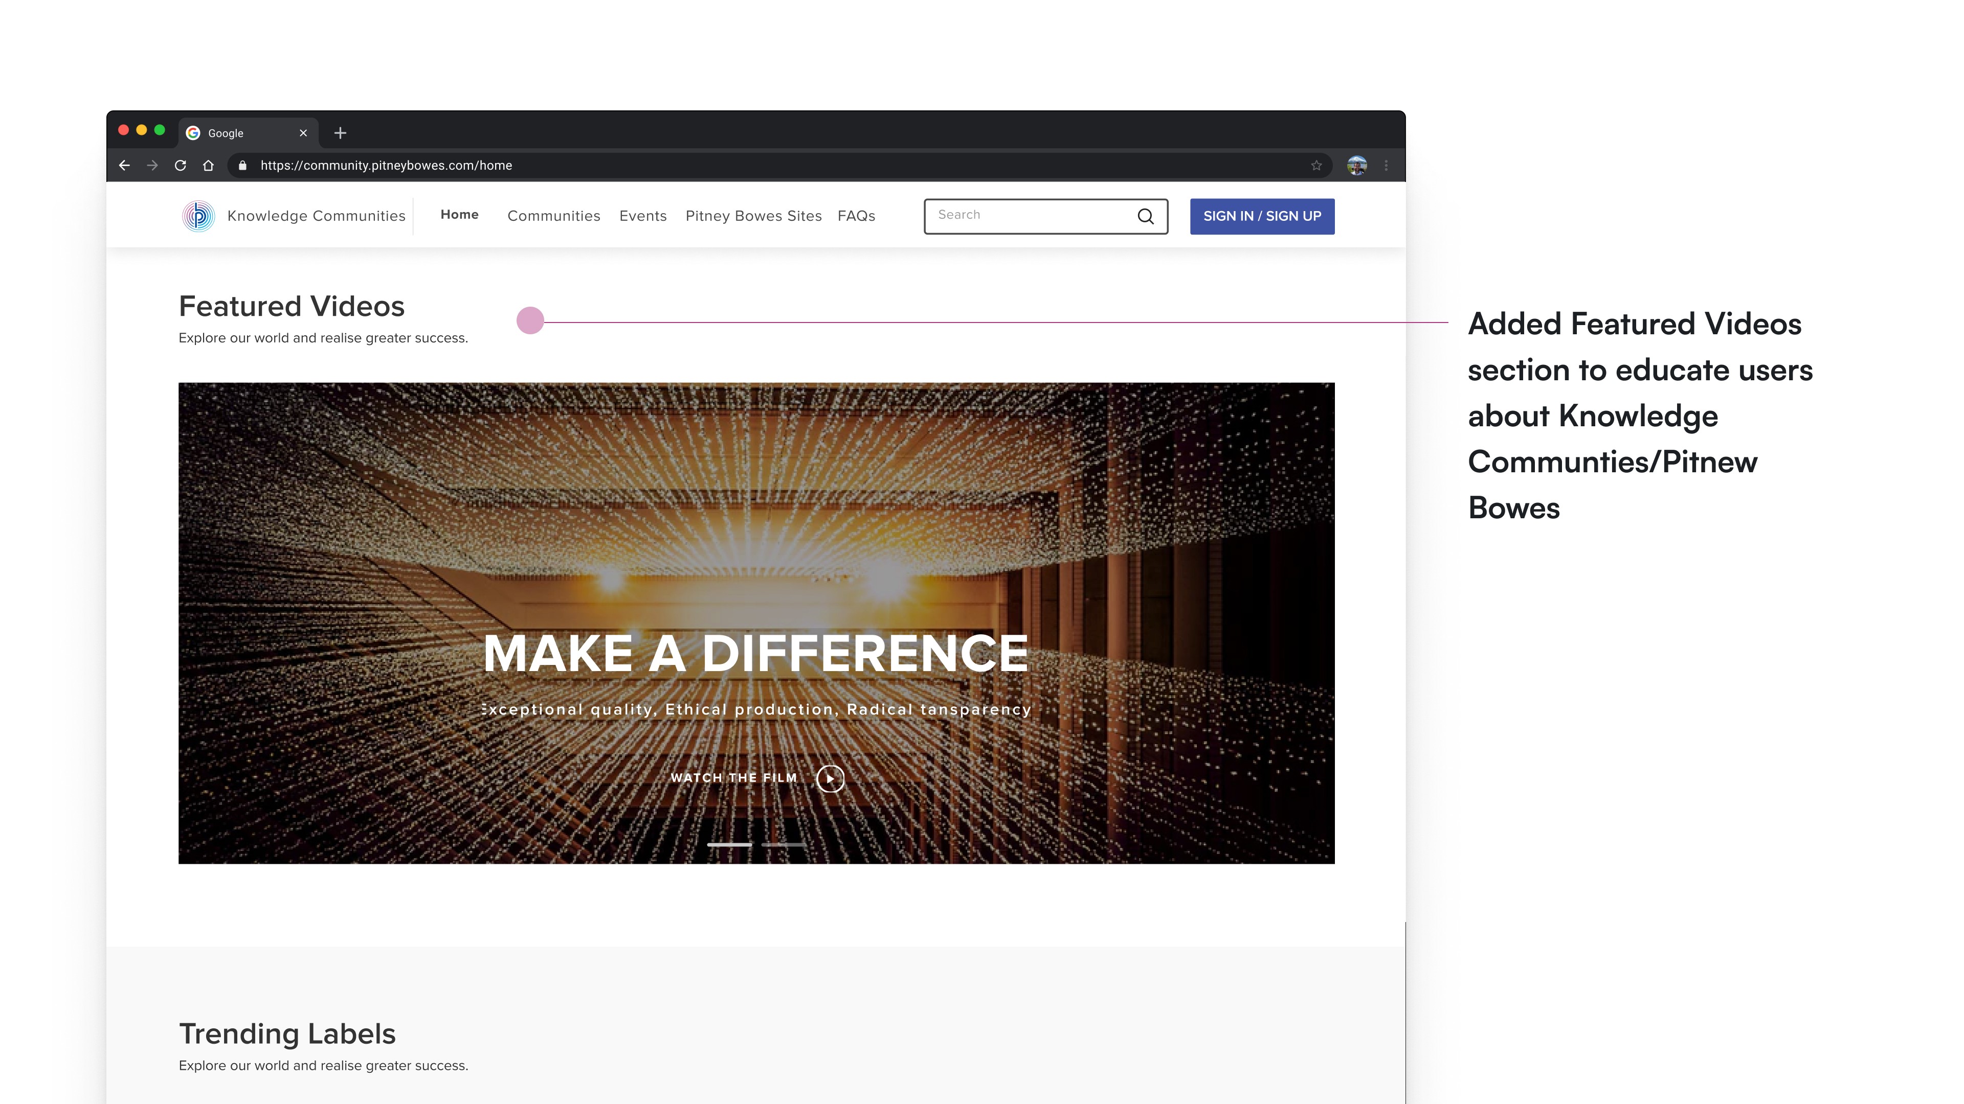Click the browser home icon

(208, 165)
